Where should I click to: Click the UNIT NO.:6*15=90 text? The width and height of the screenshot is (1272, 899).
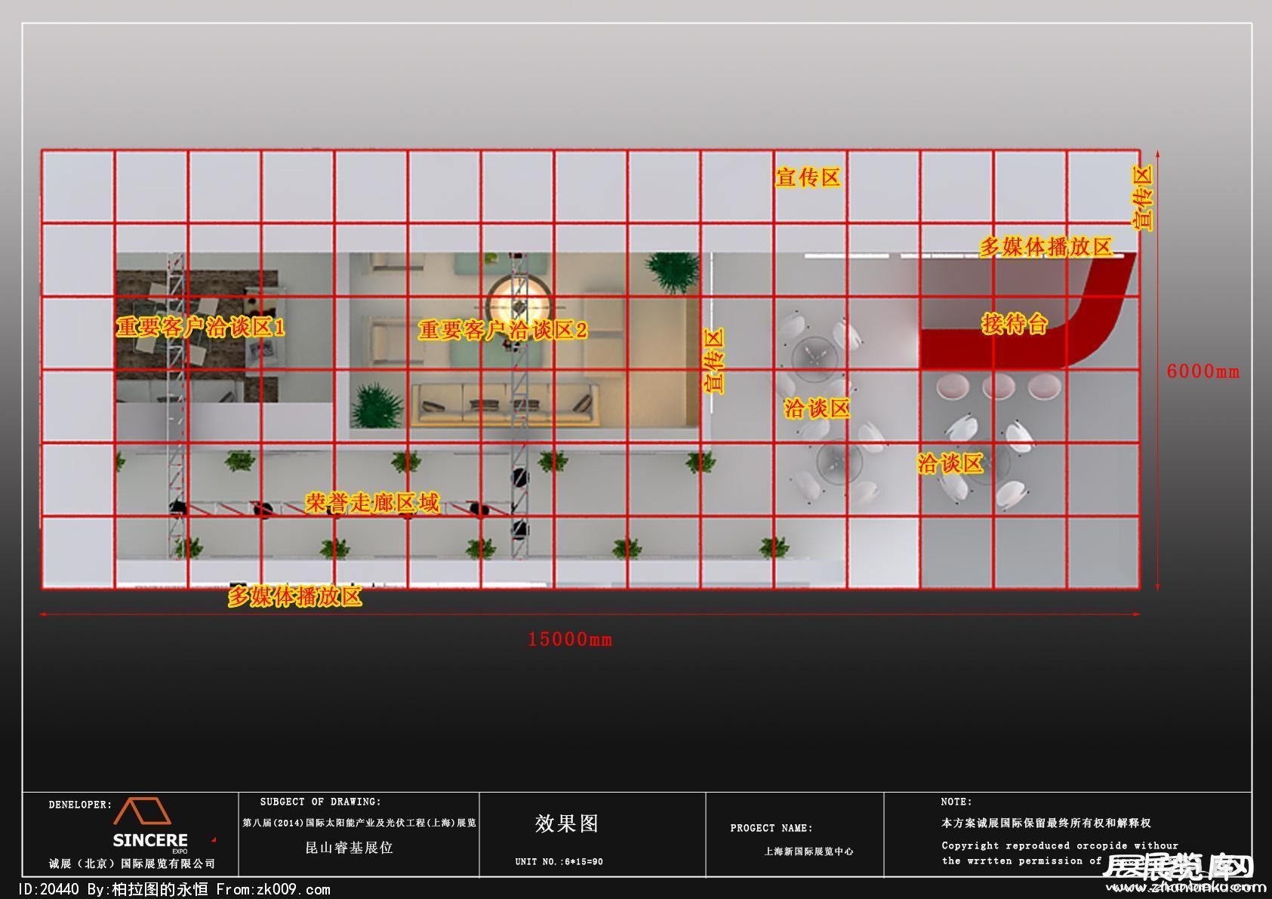(x=559, y=862)
